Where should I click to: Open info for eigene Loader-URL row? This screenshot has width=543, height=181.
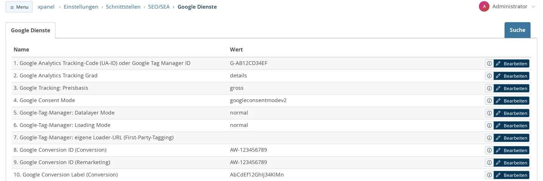coord(489,138)
